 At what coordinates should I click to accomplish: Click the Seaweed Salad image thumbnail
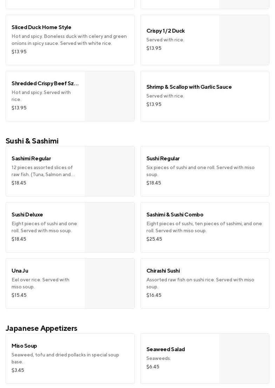click(244, 359)
